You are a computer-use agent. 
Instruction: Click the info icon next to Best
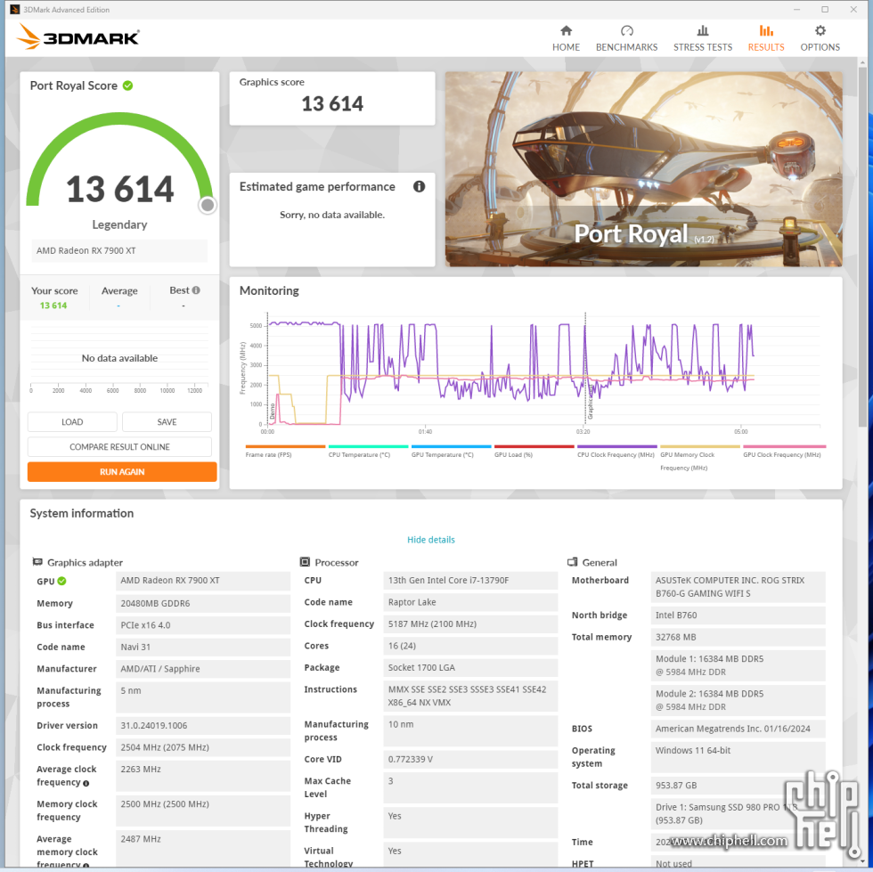[x=196, y=290]
